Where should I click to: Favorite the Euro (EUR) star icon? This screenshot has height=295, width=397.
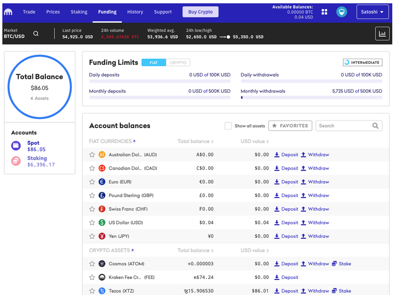coord(92,182)
